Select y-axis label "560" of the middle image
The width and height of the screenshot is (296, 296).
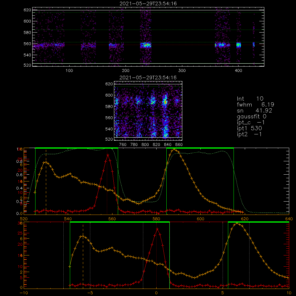(109, 118)
